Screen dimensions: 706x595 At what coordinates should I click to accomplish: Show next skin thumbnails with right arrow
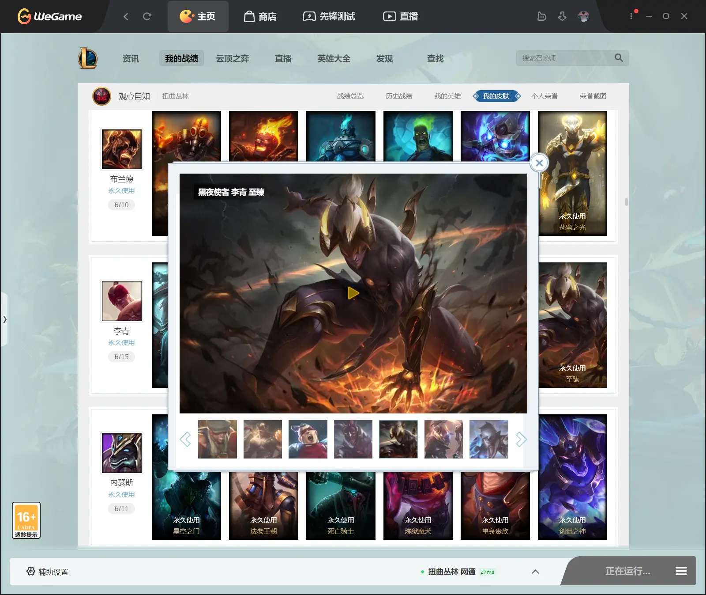(x=521, y=439)
